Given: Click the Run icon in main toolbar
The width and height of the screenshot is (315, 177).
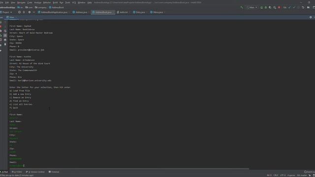Looking at the screenshot, I should point(261,7).
